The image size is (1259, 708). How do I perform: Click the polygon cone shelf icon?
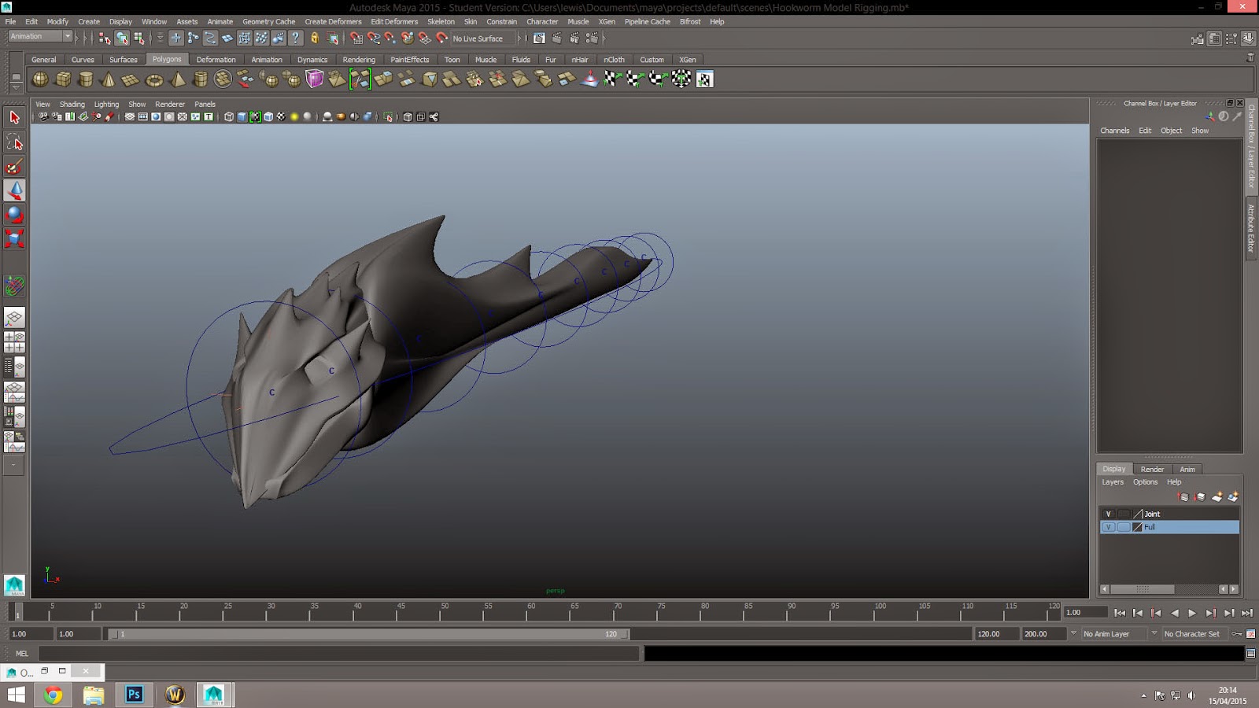[109, 79]
